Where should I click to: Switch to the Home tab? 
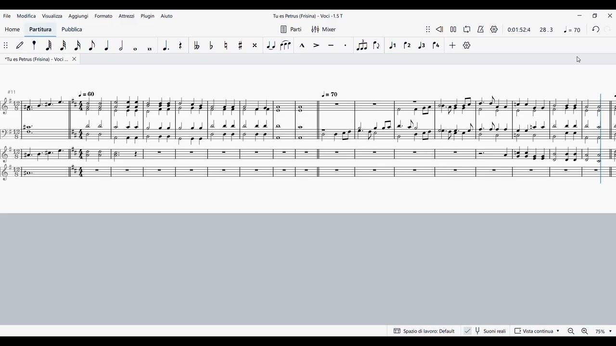click(12, 29)
